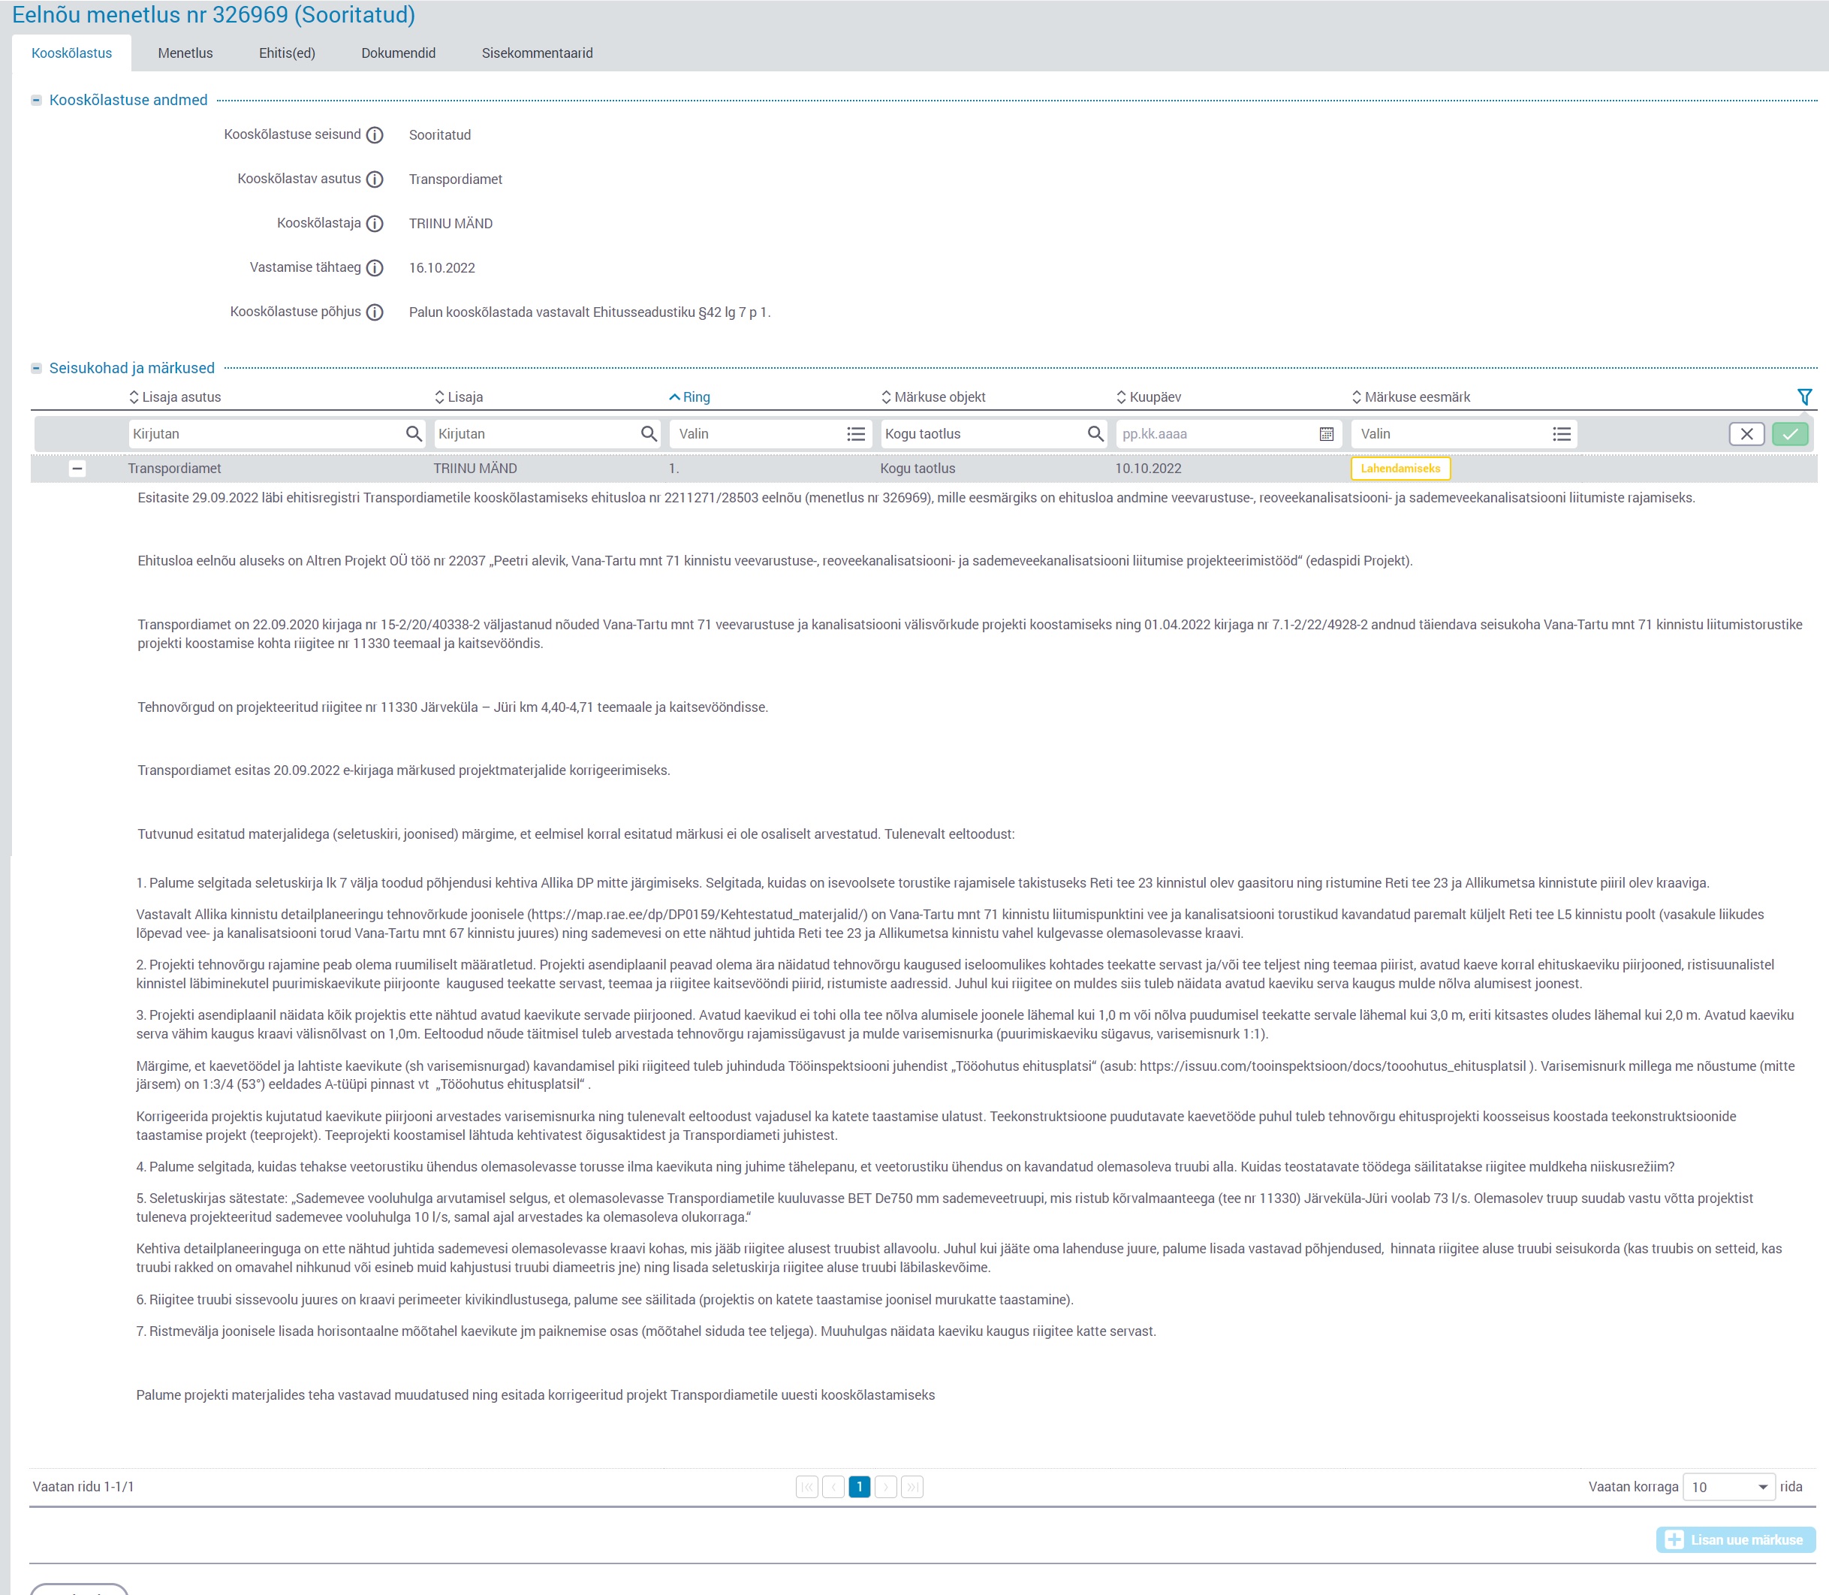Open the Ehitis(ed) tab
1829x1595 pixels.
pos(287,53)
